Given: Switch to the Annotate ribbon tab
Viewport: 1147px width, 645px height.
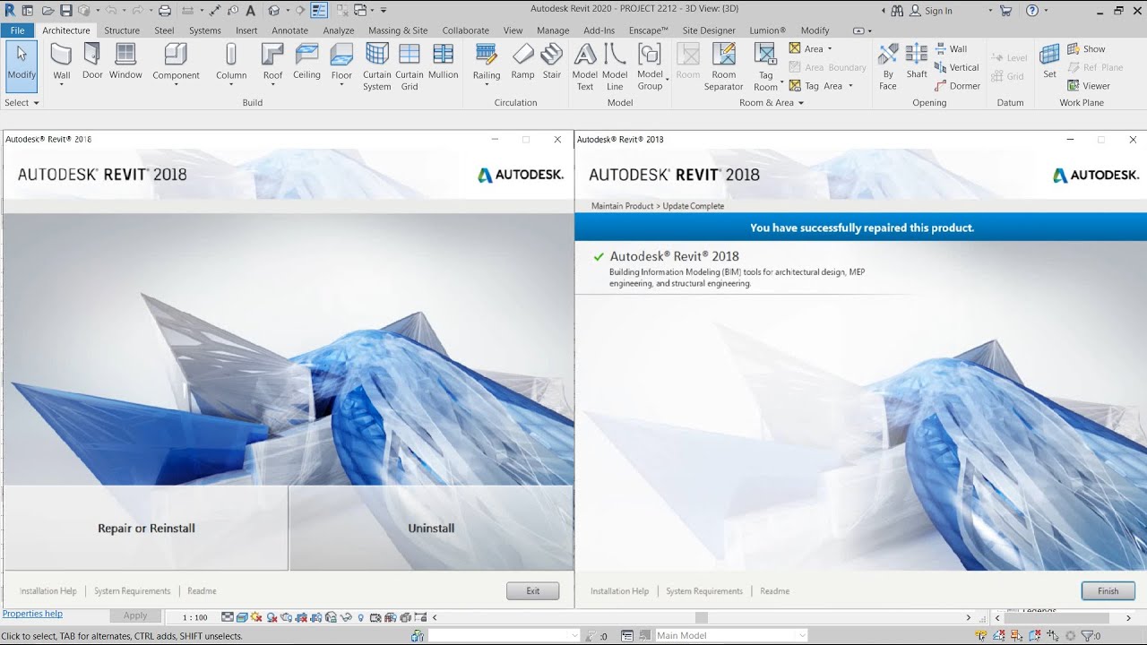Looking at the screenshot, I should click(x=289, y=30).
